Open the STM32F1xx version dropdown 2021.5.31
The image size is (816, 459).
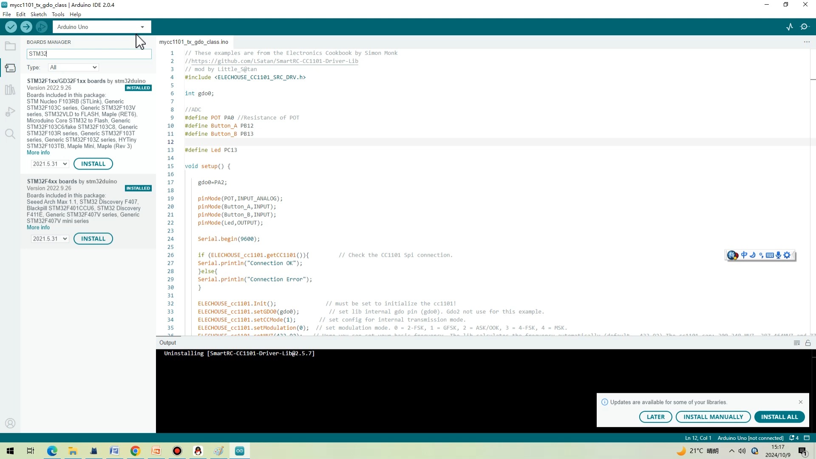pyautogui.click(x=49, y=164)
